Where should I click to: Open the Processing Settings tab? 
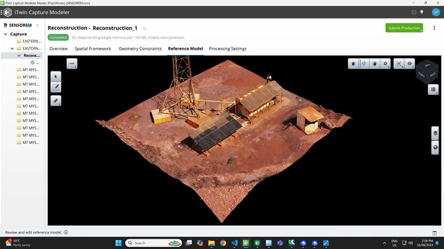click(x=228, y=49)
